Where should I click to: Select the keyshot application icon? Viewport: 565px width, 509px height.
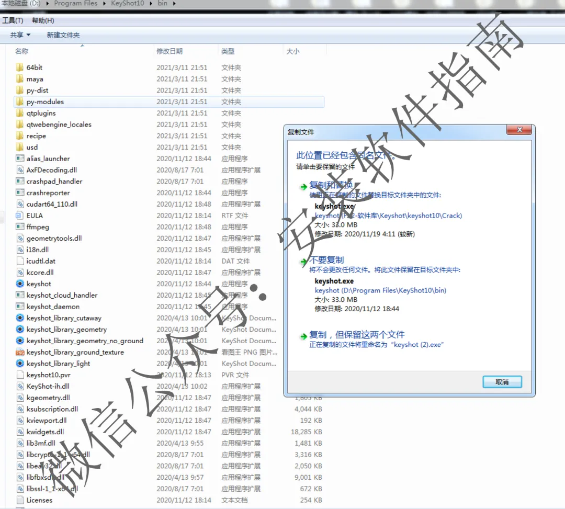(20, 284)
